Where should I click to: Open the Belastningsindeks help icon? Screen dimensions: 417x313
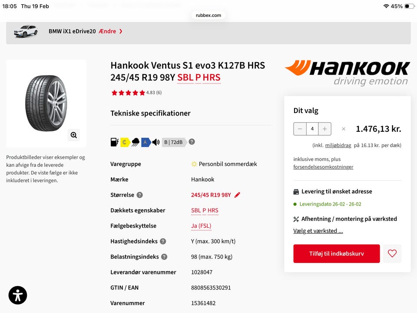[x=164, y=257]
